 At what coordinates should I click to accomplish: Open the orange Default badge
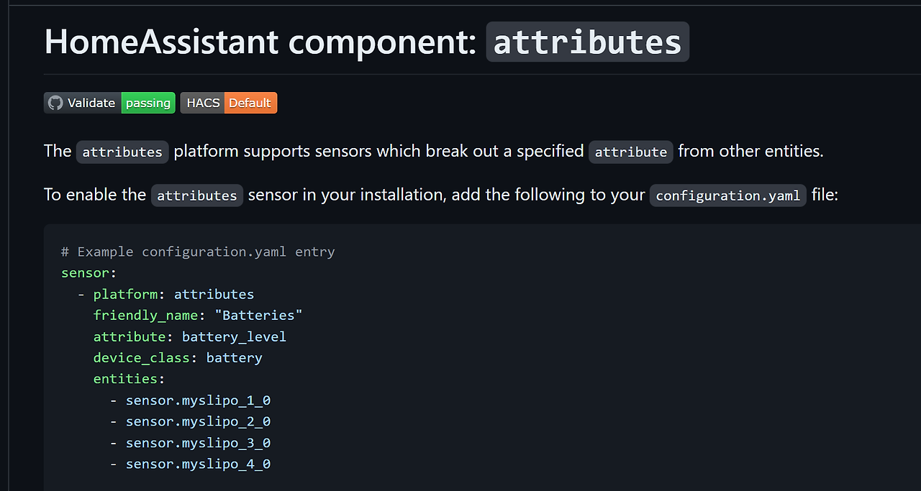point(250,103)
